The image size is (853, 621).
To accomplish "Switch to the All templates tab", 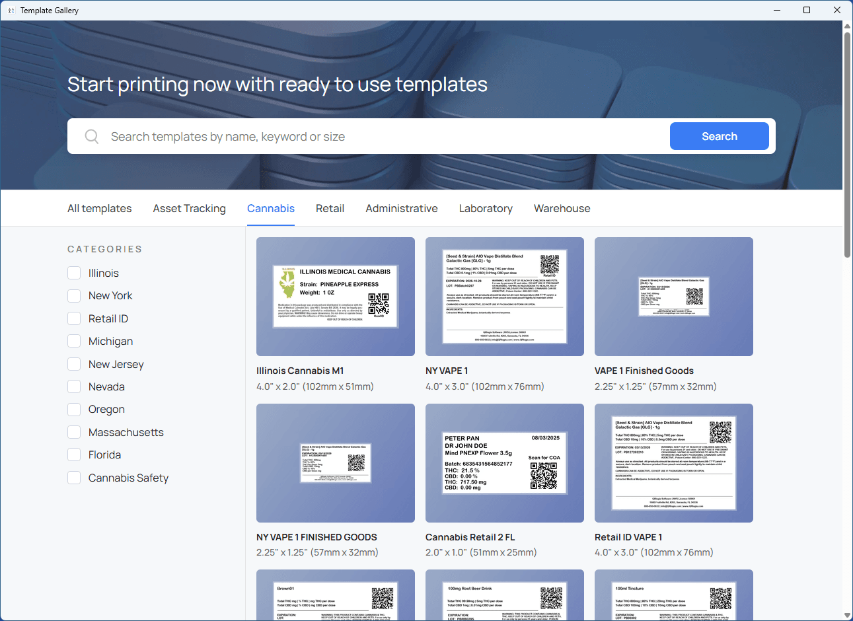I will (x=99, y=208).
